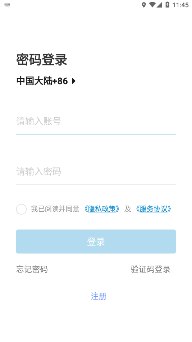Screen dimensions: 192x342
Task: Tap the 及 text between policy links
Action: click(x=128, y=209)
